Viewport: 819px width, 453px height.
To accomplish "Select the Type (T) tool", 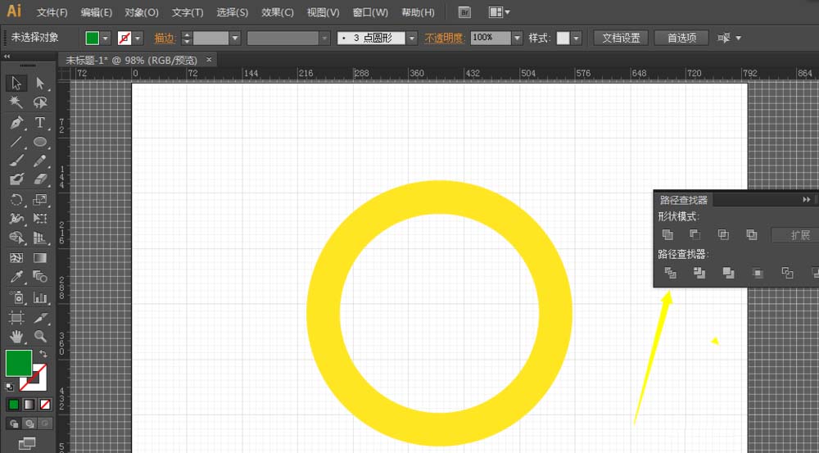I will point(39,123).
